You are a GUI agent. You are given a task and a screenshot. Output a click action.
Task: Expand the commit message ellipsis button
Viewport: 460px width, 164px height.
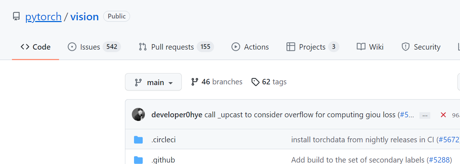point(425,115)
